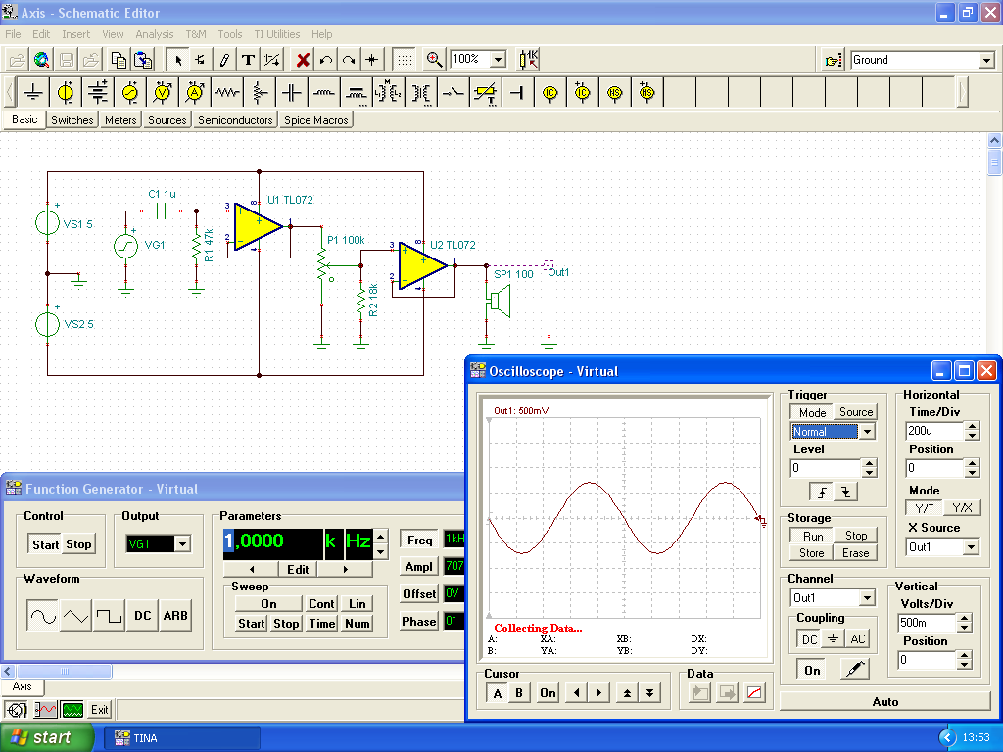The height and width of the screenshot is (752, 1003).
Task: Select the sine waveform button
Action: pos(43,616)
